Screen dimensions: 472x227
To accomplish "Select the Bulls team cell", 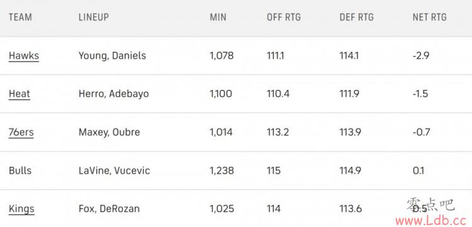I will point(20,171).
